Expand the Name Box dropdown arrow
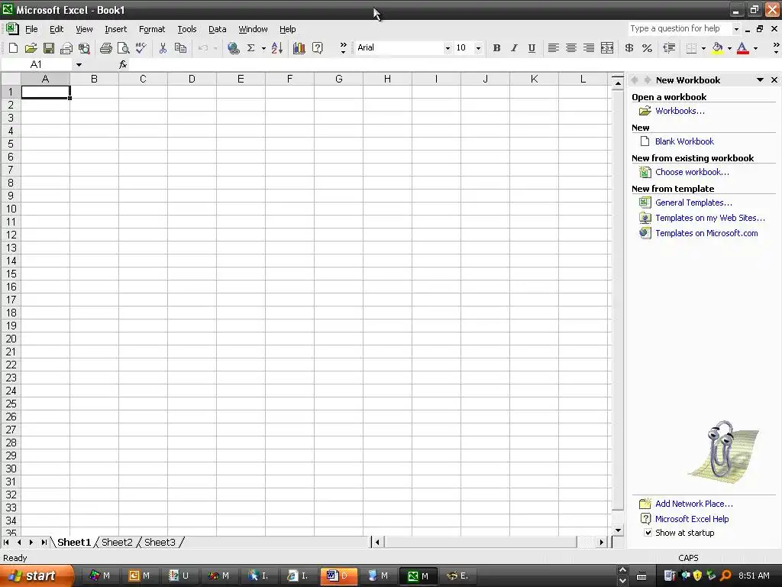This screenshot has height=587, width=782. [x=79, y=65]
